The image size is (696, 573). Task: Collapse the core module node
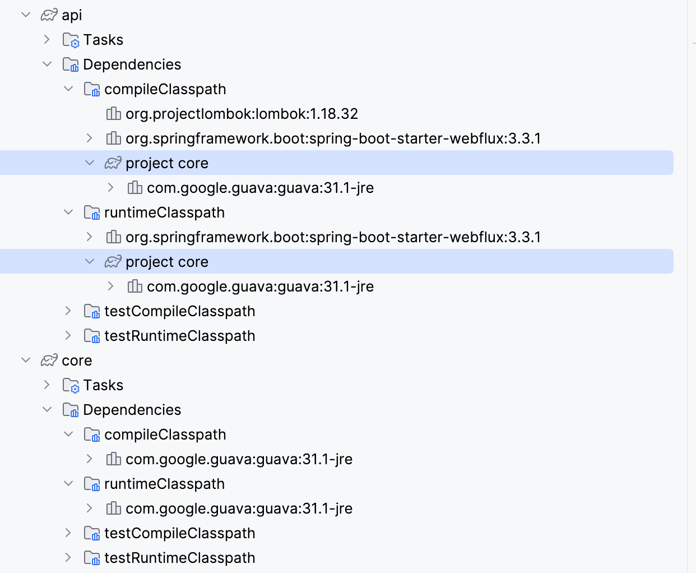click(x=26, y=361)
